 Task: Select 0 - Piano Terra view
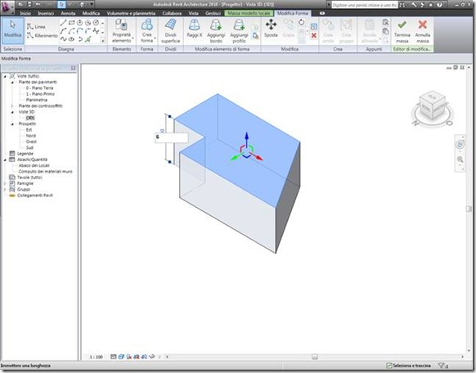pyautogui.click(x=39, y=88)
